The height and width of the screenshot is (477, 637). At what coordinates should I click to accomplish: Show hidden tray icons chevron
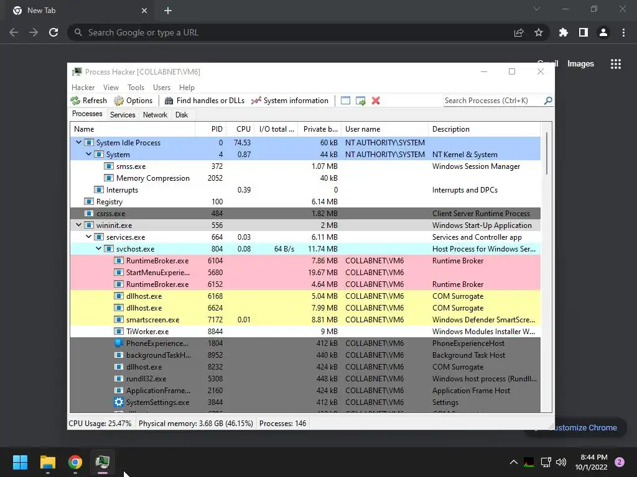(513, 462)
